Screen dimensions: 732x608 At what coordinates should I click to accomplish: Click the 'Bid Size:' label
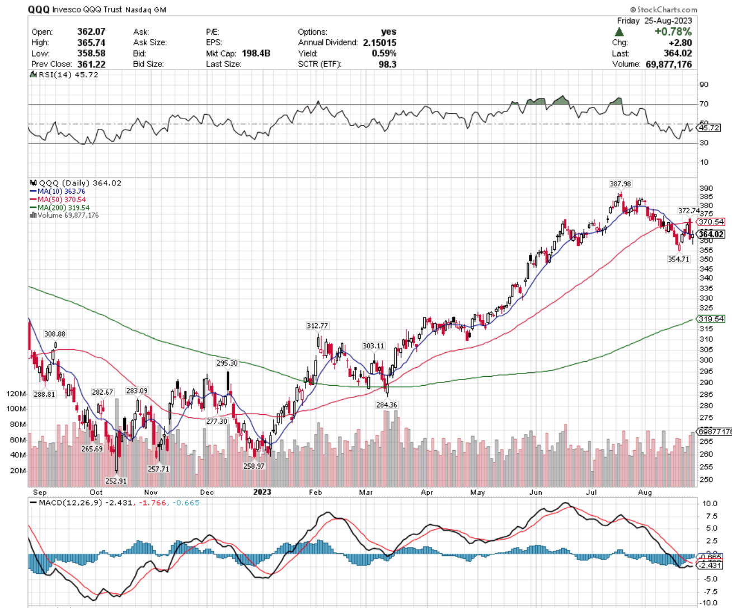tap(148, 64)
